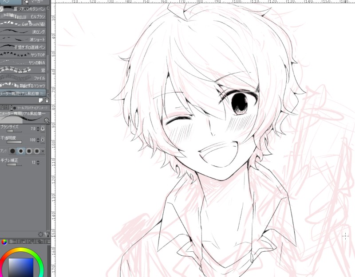This screenshot has height=277, width=355.
Task: Click the 不透明度 value 100 field
Action: pyautogui.click(x=32, y=140)
